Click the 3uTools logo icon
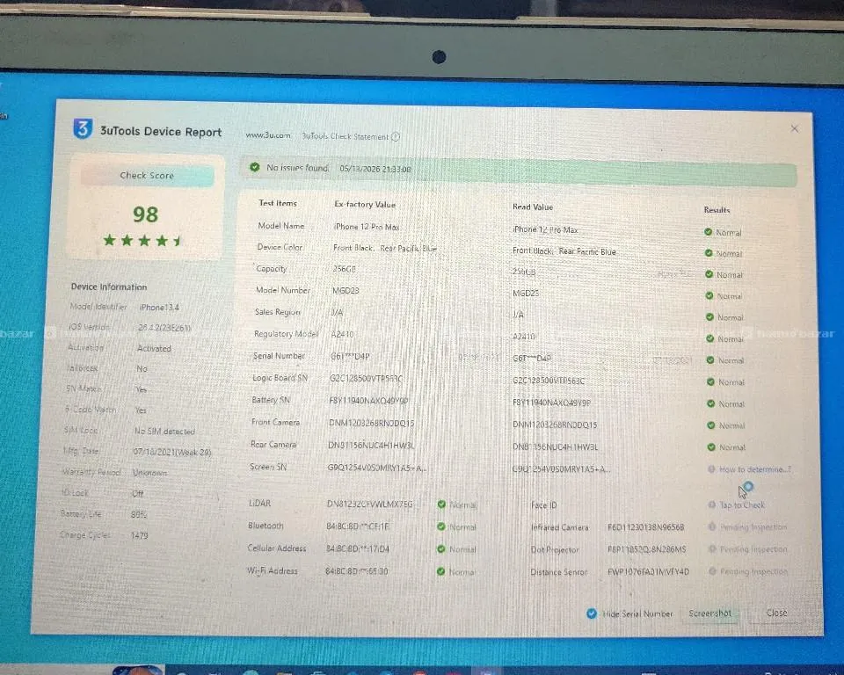 [x=83, y=129]
